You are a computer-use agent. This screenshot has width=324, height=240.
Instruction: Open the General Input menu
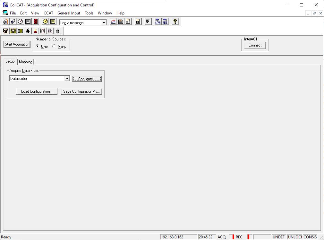click(69, 13)
